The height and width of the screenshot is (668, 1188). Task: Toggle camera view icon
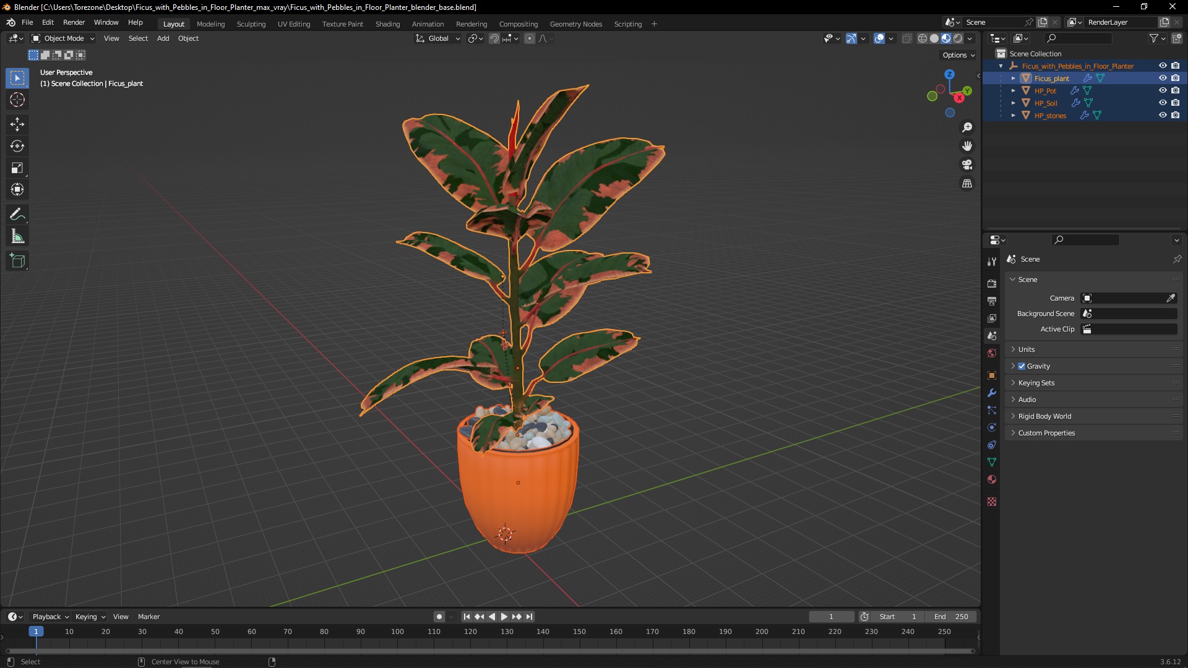point(967,165)
